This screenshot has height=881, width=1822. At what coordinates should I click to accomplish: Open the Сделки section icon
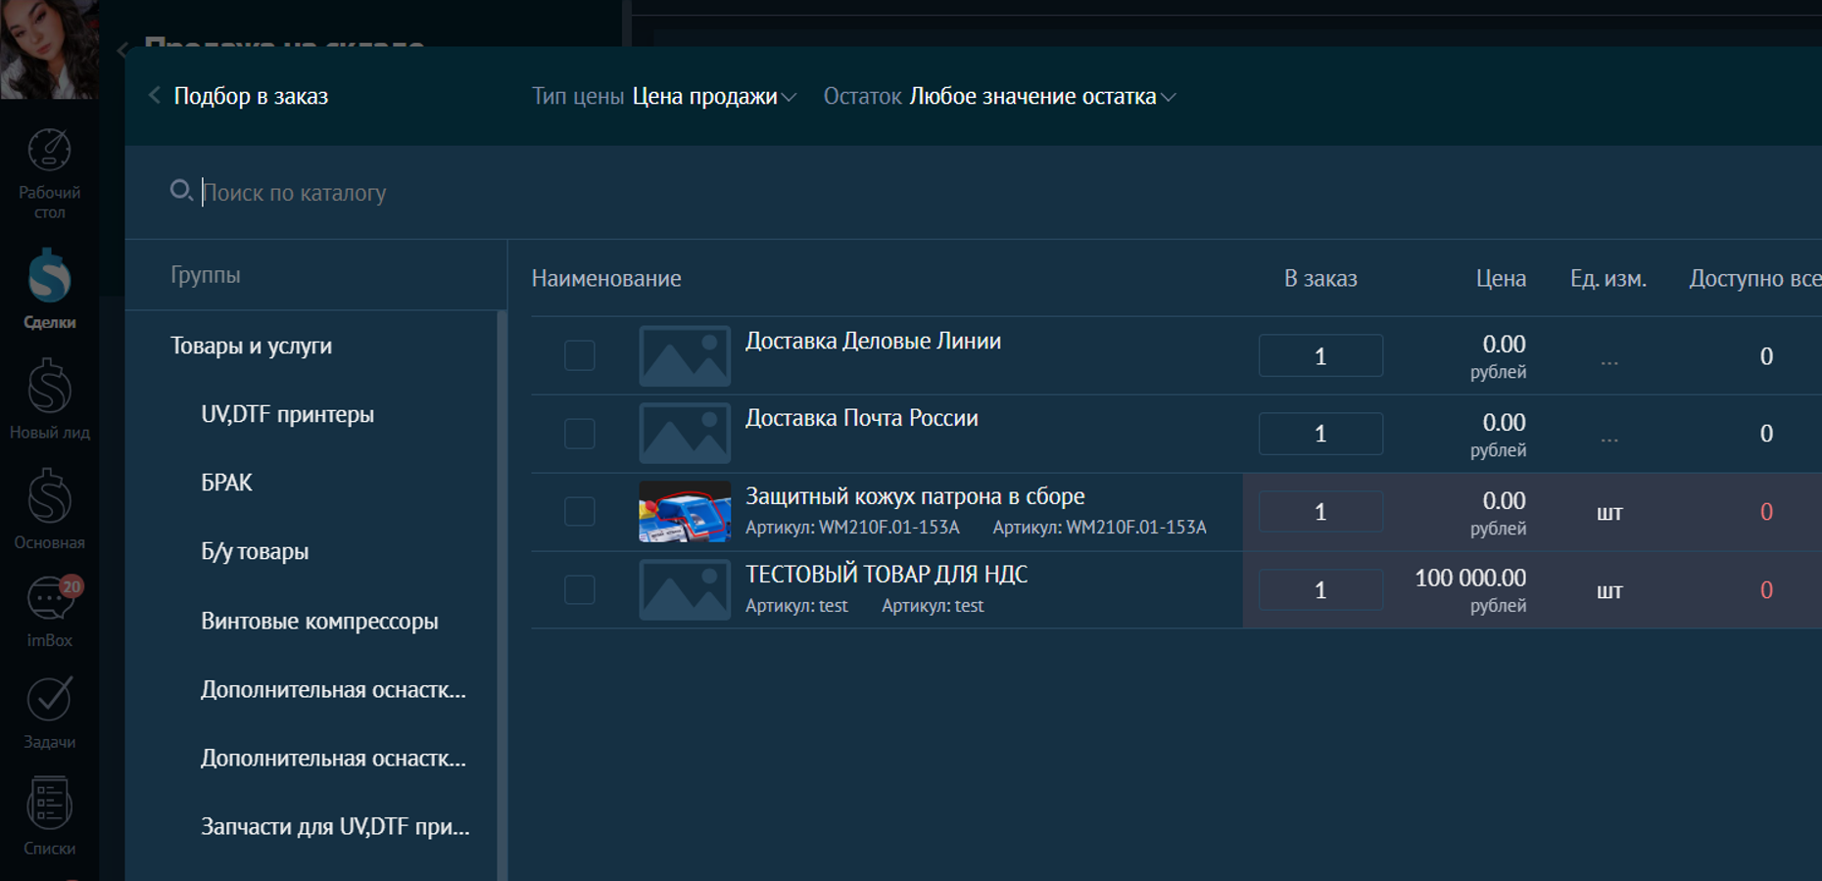click(x=49, y=277)
